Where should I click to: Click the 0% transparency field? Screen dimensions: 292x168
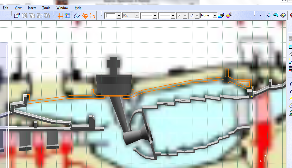tap(128, 16)
